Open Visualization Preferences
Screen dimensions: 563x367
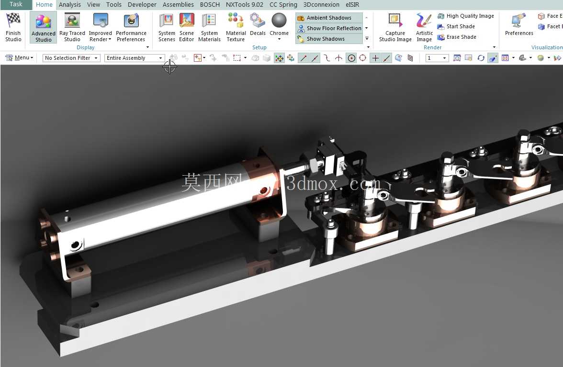[x=519, y=24]
